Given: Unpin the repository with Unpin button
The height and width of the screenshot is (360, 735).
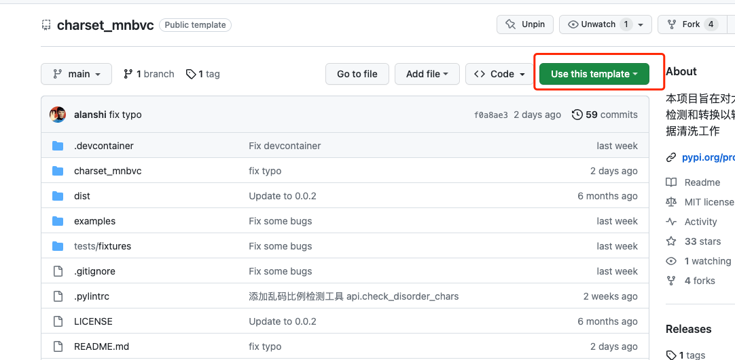Looking at the screenshot, I should [525, 24].
